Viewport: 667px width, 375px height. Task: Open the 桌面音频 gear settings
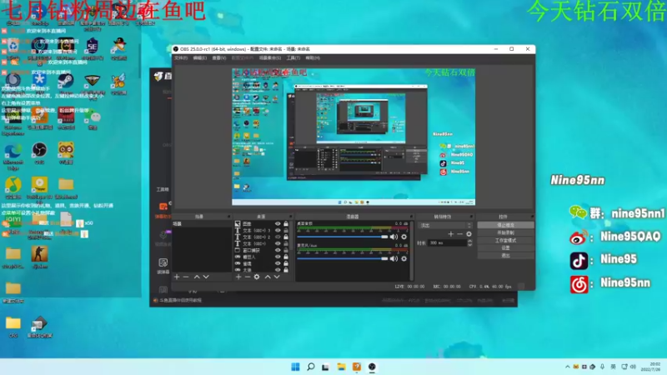(x=404, y=237)
